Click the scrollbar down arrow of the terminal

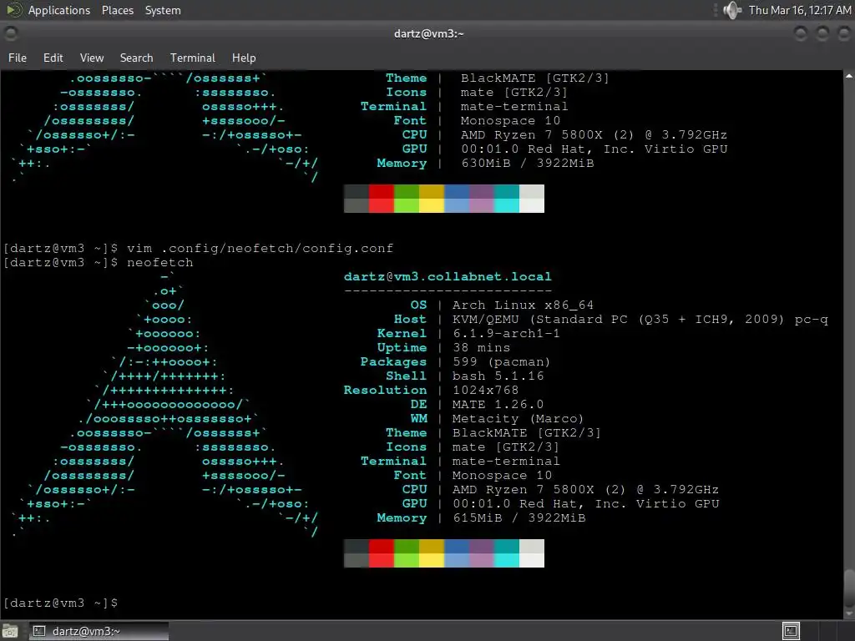coord(849,613)
